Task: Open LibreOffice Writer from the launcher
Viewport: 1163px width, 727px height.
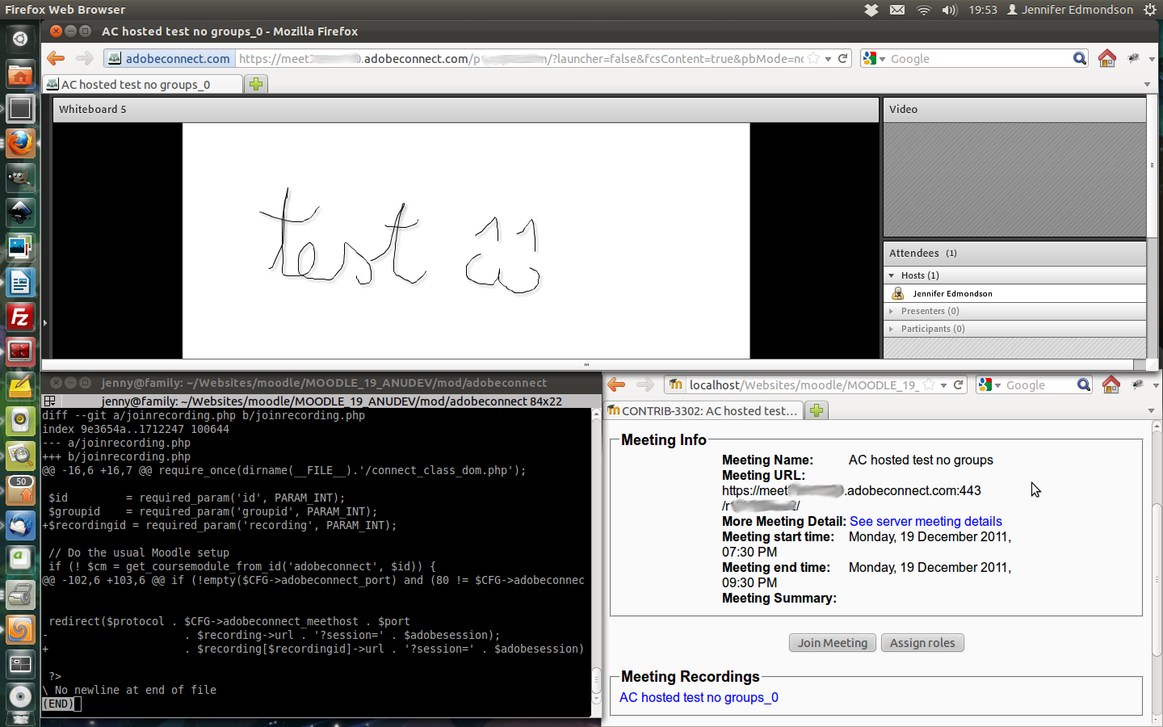Action: tap(20, 282)
